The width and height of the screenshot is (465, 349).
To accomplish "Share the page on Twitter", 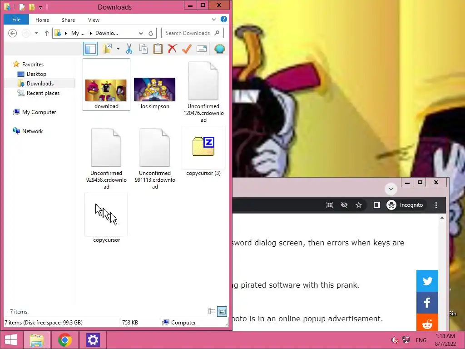I will coord(427,281).
